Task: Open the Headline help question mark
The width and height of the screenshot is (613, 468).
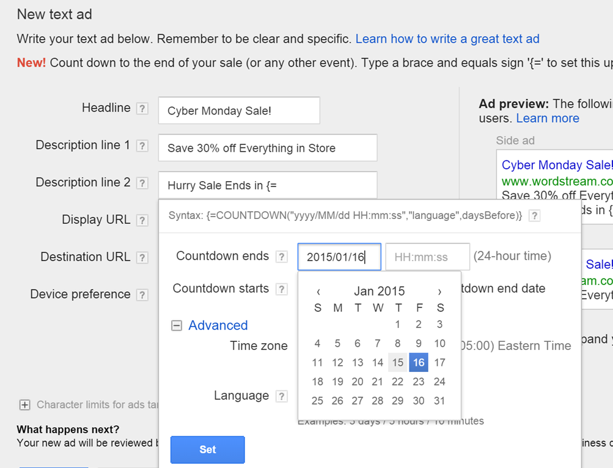Action: point(142,108)
